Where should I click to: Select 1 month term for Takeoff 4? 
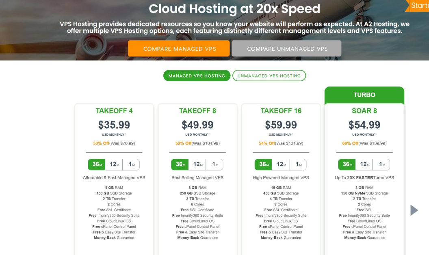(x=131, y=164)
